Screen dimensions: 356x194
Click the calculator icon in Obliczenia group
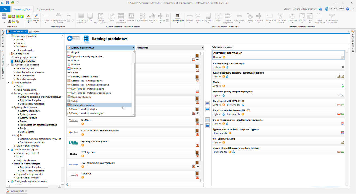coord(4,16)
